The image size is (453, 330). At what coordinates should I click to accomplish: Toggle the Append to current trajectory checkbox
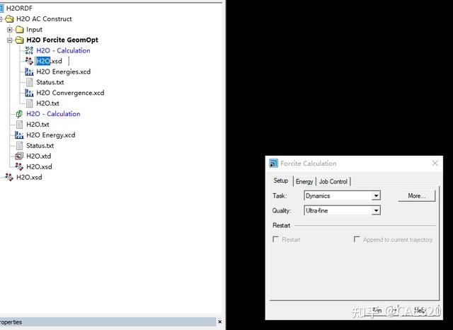(357, 239)
